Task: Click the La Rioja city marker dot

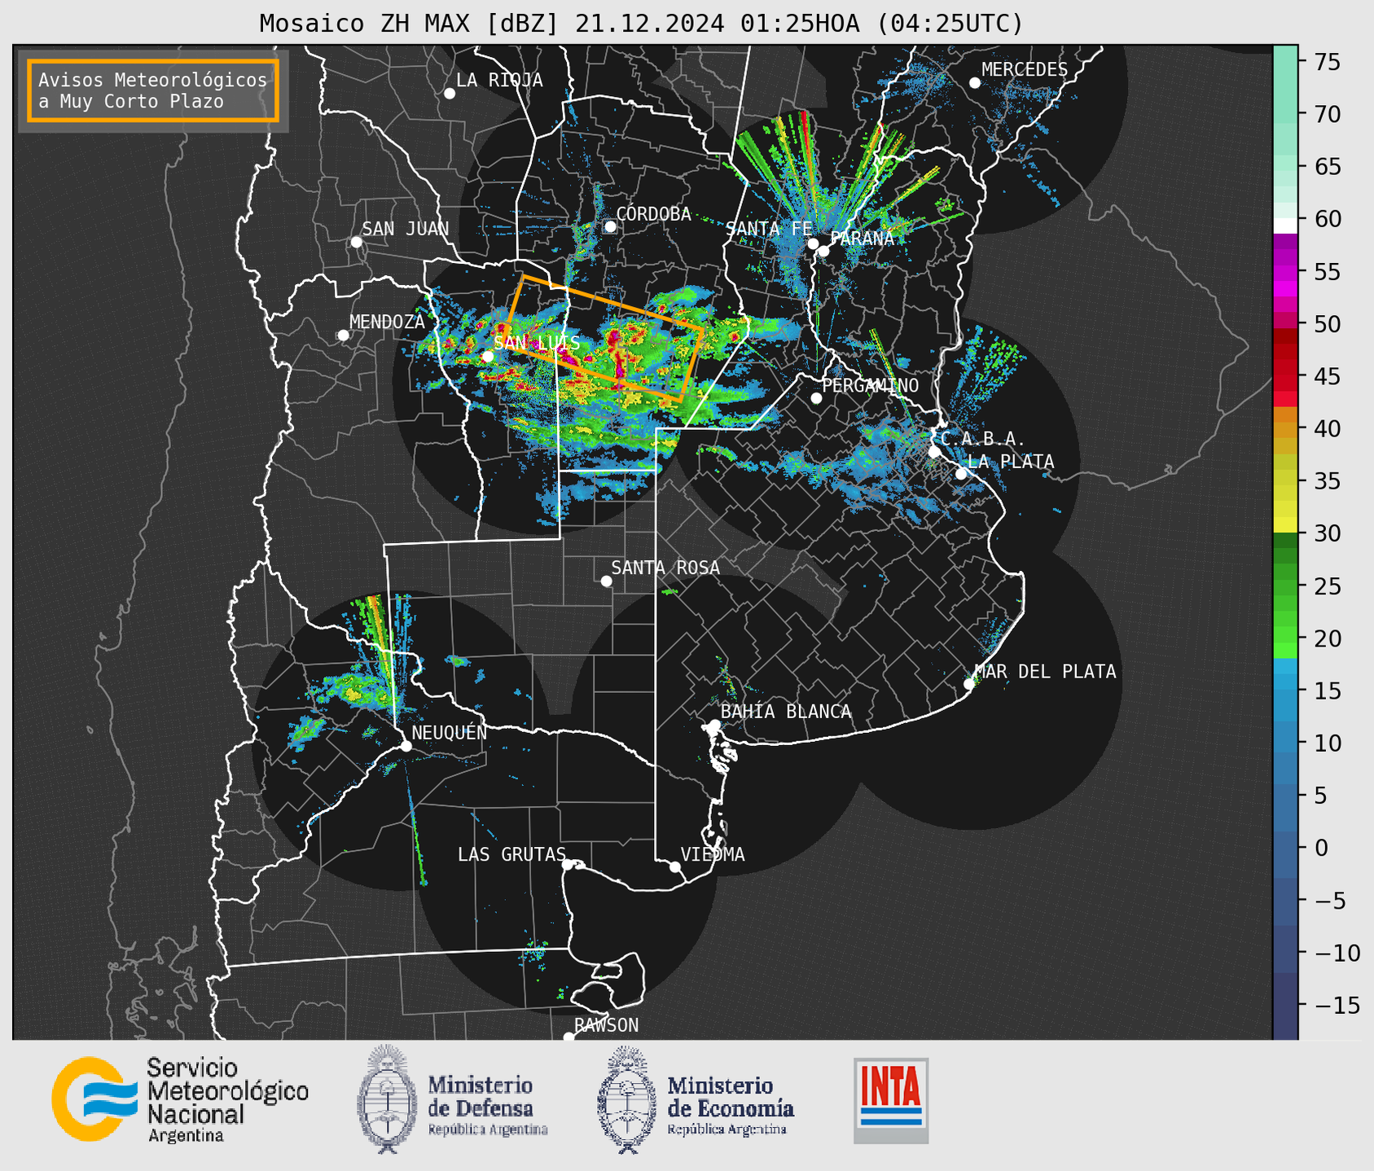Action: [450, 94]
